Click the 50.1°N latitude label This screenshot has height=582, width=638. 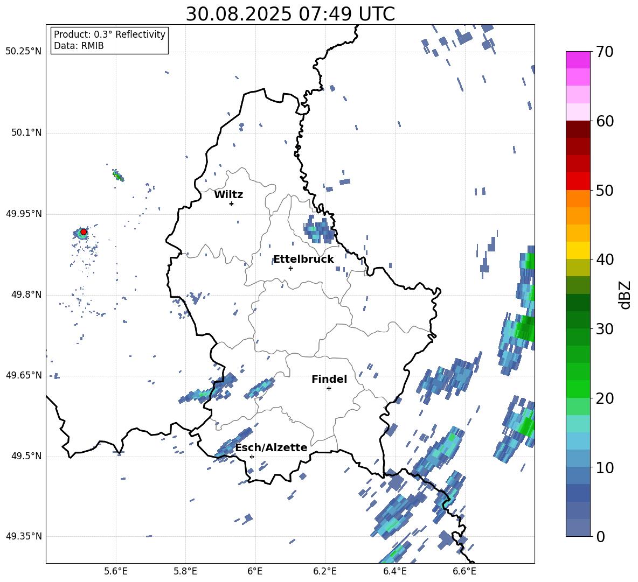point(26,133)
